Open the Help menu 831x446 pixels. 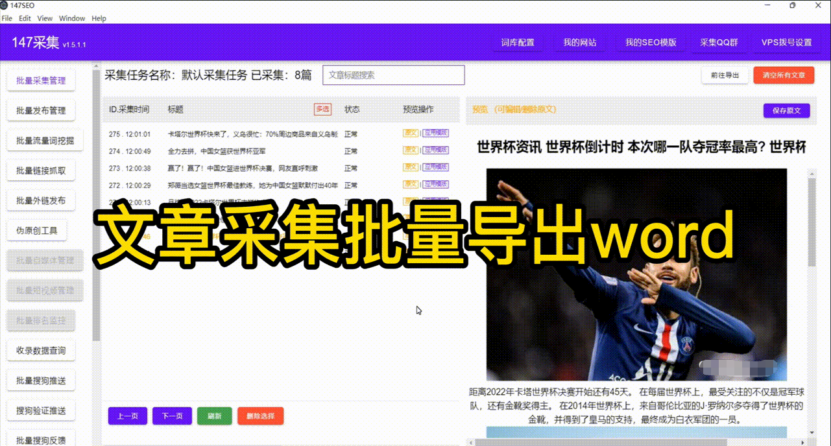coord(99,19)
